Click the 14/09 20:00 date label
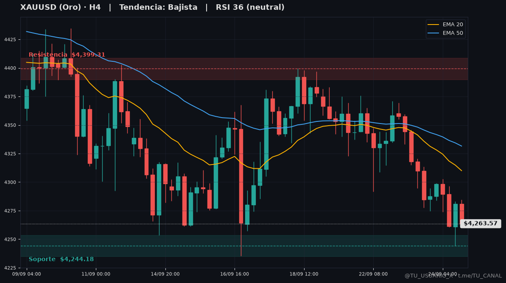The image size is (506, 283). 165,274
